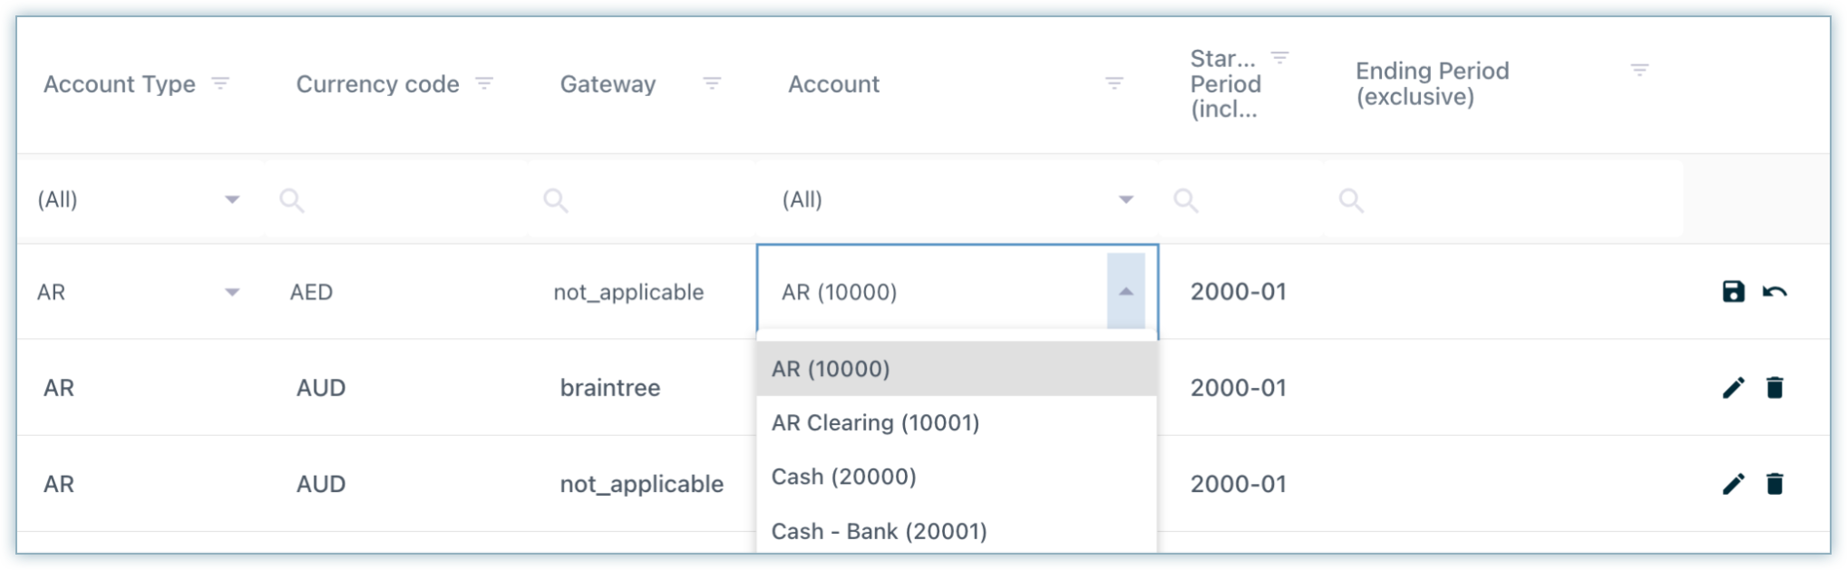Click the undo icon in the AED row
Screen dimensions: 1847x570
[1774, 292]
